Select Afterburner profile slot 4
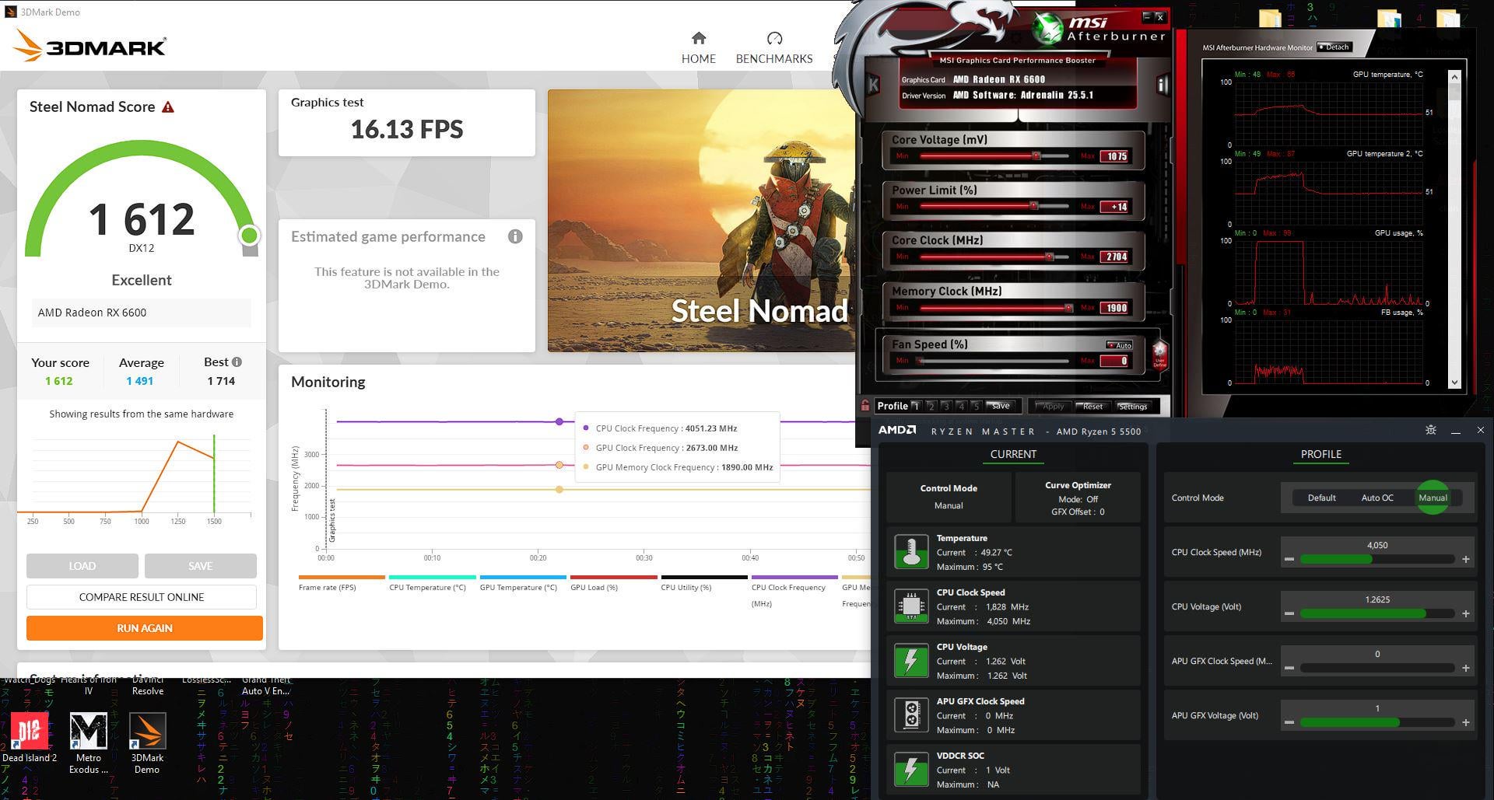1494x800 pixels. click(961, 406)
